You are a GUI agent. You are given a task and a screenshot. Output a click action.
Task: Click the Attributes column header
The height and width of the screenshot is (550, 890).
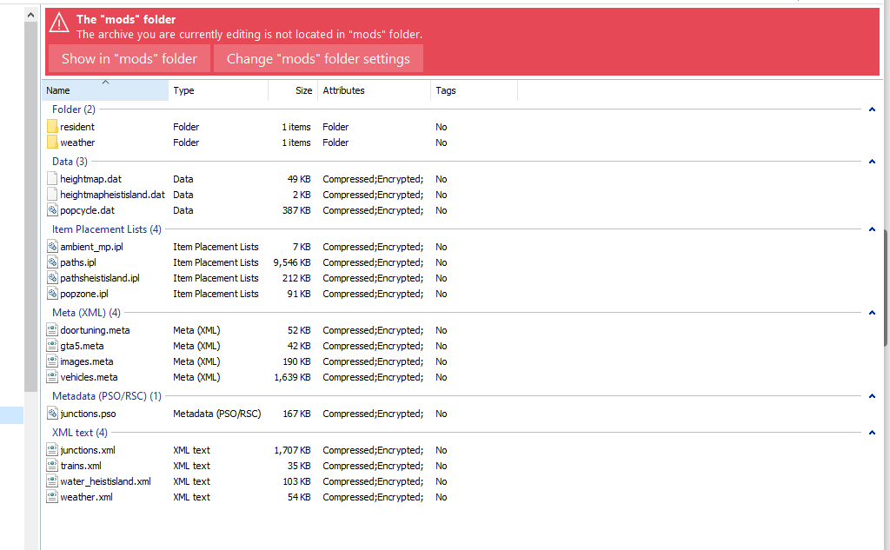[374, 90]
